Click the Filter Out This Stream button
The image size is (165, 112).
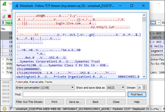[29, 102]
